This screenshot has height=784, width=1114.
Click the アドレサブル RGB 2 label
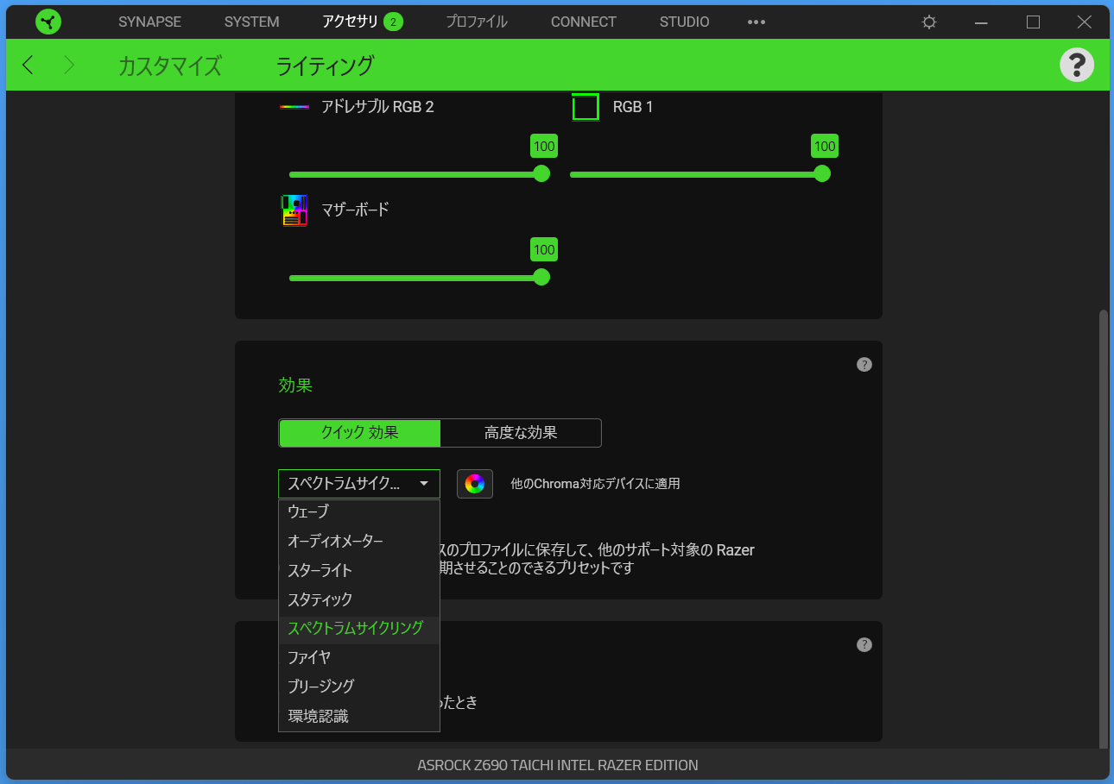tap(377, 107)
